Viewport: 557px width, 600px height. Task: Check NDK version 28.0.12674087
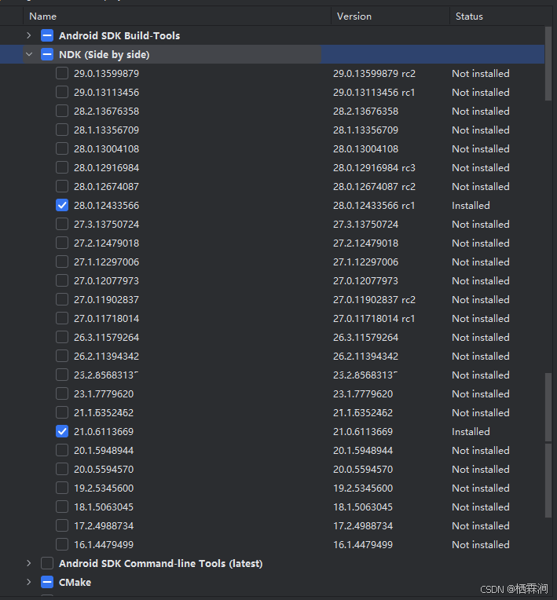coord(62,186)
